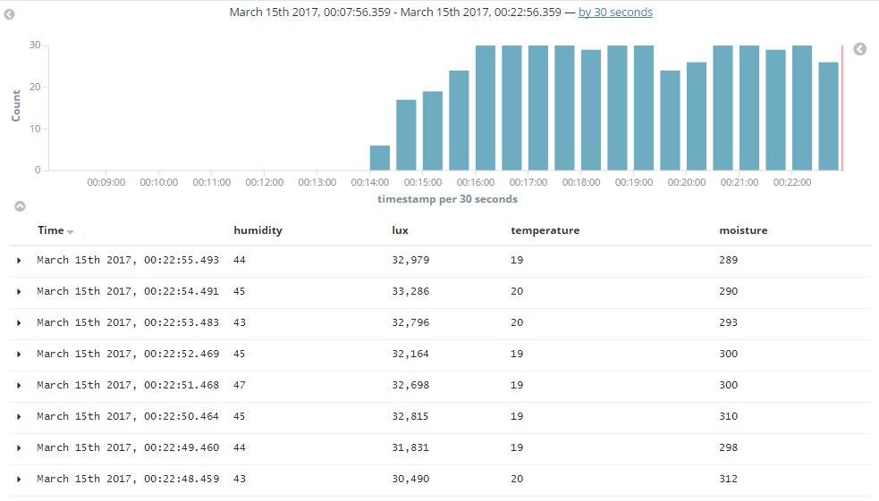The width and height of the screenshot is (879, 501).
Task: Expand the row for 00:22:50.464
Action: tap(19, 416)
